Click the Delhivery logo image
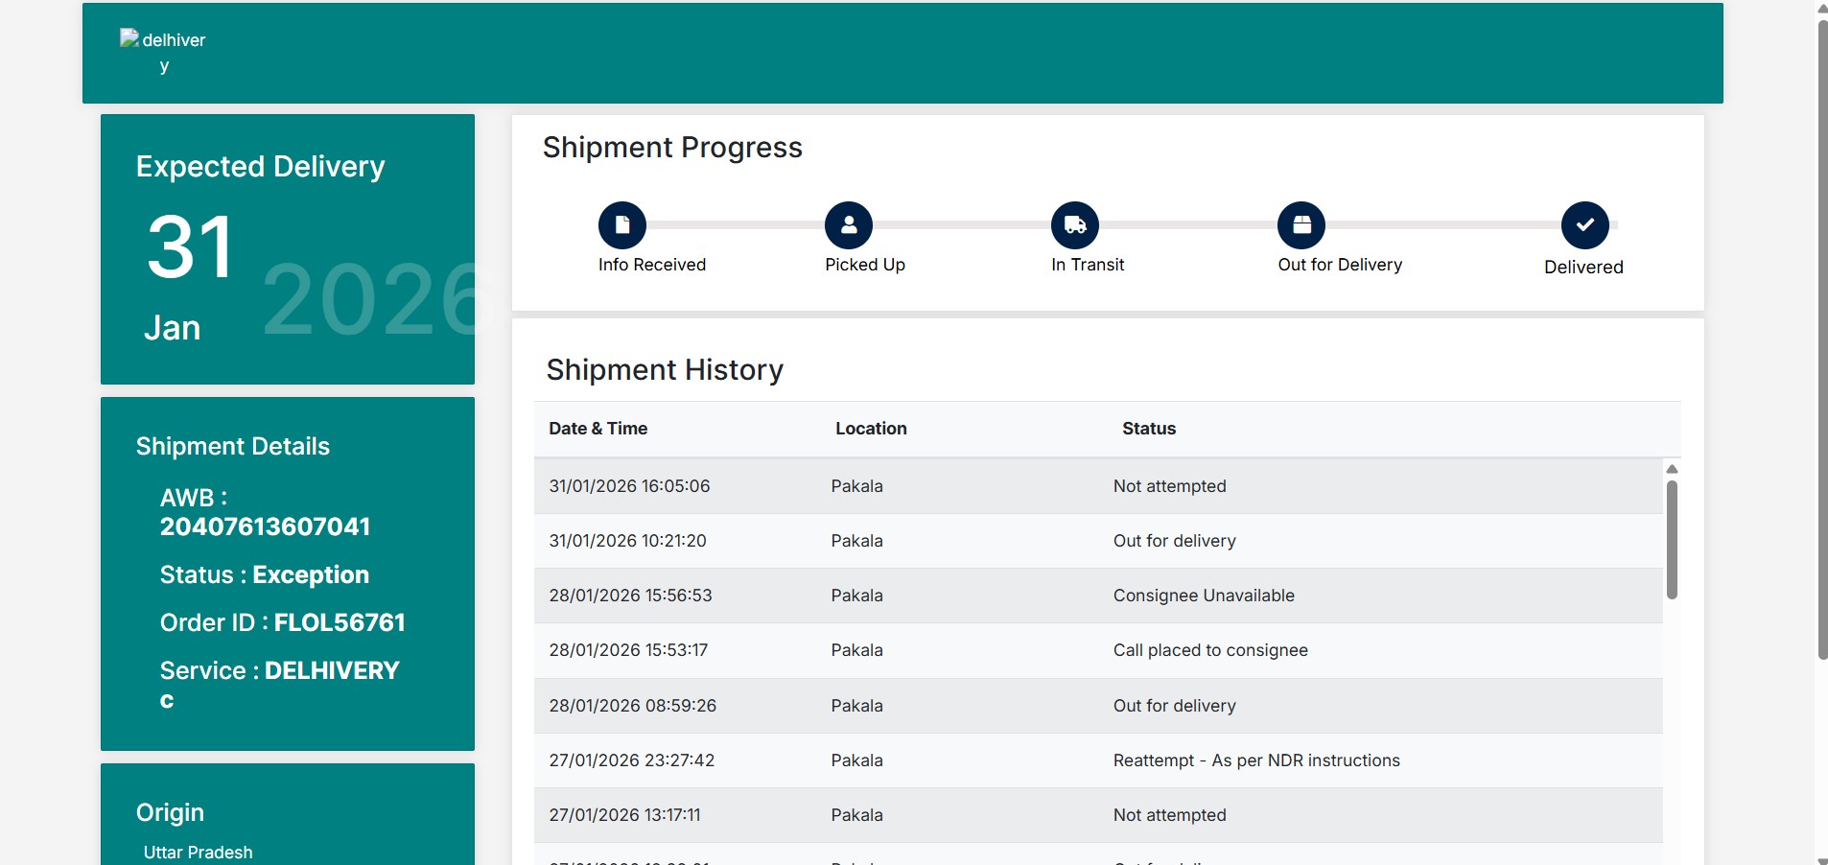This screenshot has width=1828, height=865. pos(163,52)
